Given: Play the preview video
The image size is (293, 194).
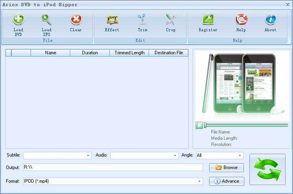Looking at the screenshot, I should (x=199, y=125).
